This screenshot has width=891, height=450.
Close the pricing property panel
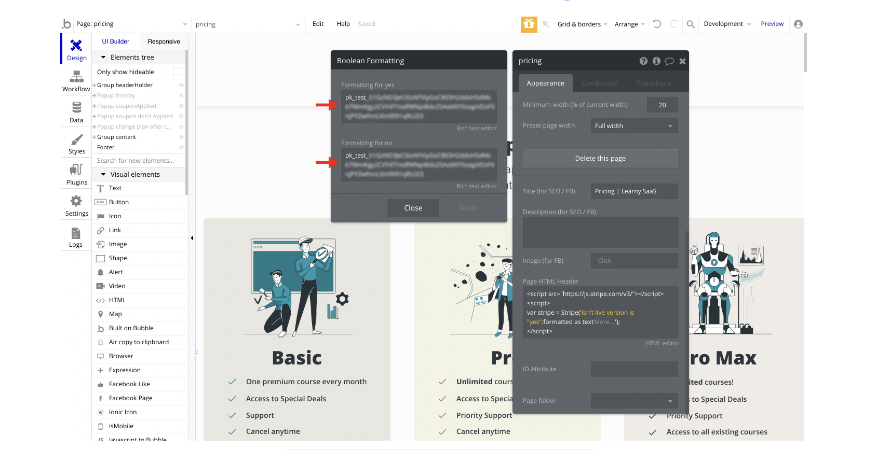[x=682, y=61]
